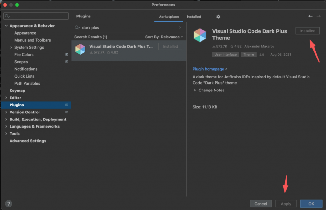The width and height of the screenshot is (326, 210).
Task: Click version number 2.5 in details
Action: click(x=262, y=55)
